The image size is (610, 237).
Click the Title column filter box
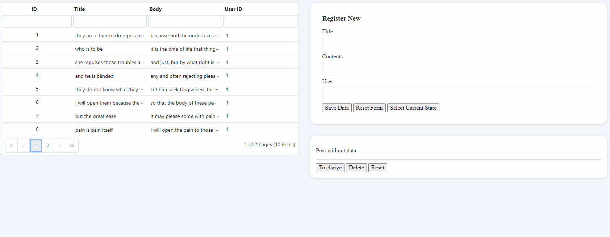pyautogui.click(x=110, y=22)
